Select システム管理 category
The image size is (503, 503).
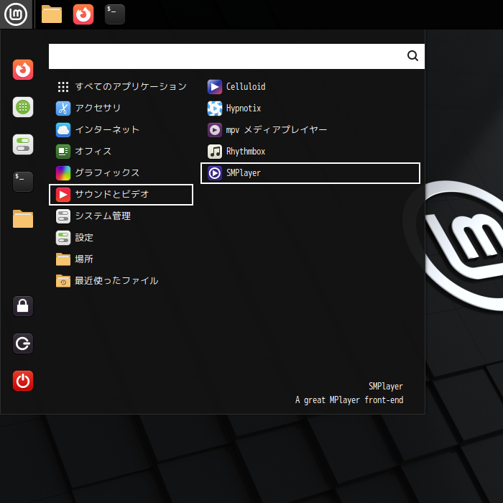[x=121, y=216]
